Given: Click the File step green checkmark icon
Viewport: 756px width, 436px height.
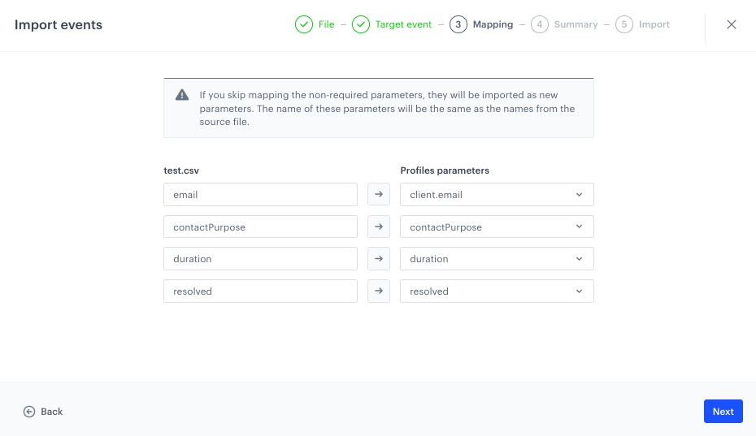Looking at the screenshot, I should click(303, 24).
